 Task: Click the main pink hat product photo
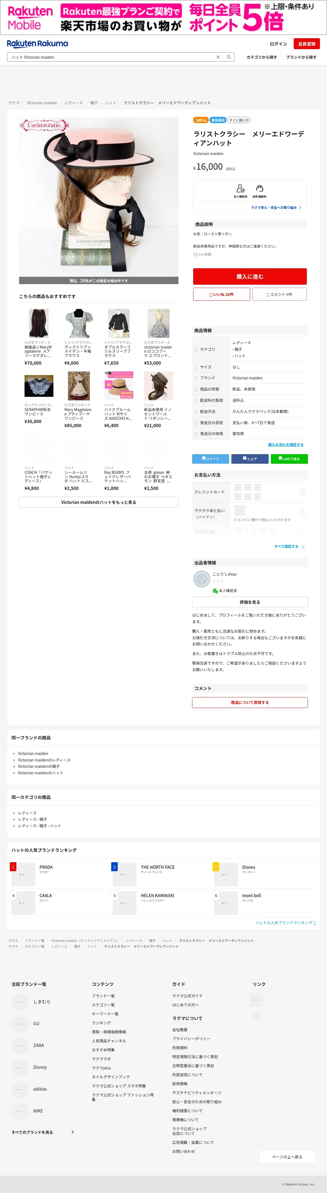click(x=99, y=197)
